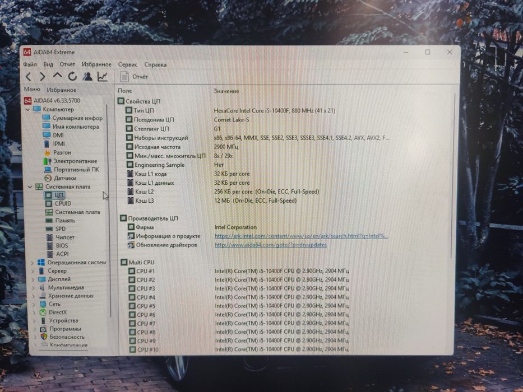
Task: Select the Разгон tree item
Action: click(58, 152)
